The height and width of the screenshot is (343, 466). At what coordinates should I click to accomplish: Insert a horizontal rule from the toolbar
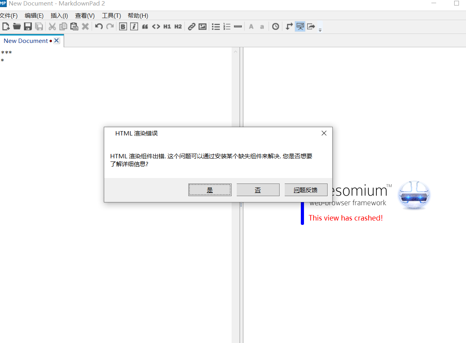[x=238, y=26]
